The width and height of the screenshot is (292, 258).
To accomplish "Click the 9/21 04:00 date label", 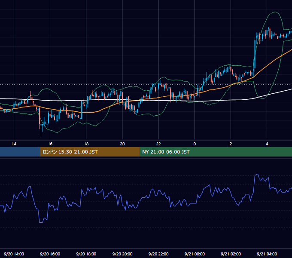I will 267,254.
